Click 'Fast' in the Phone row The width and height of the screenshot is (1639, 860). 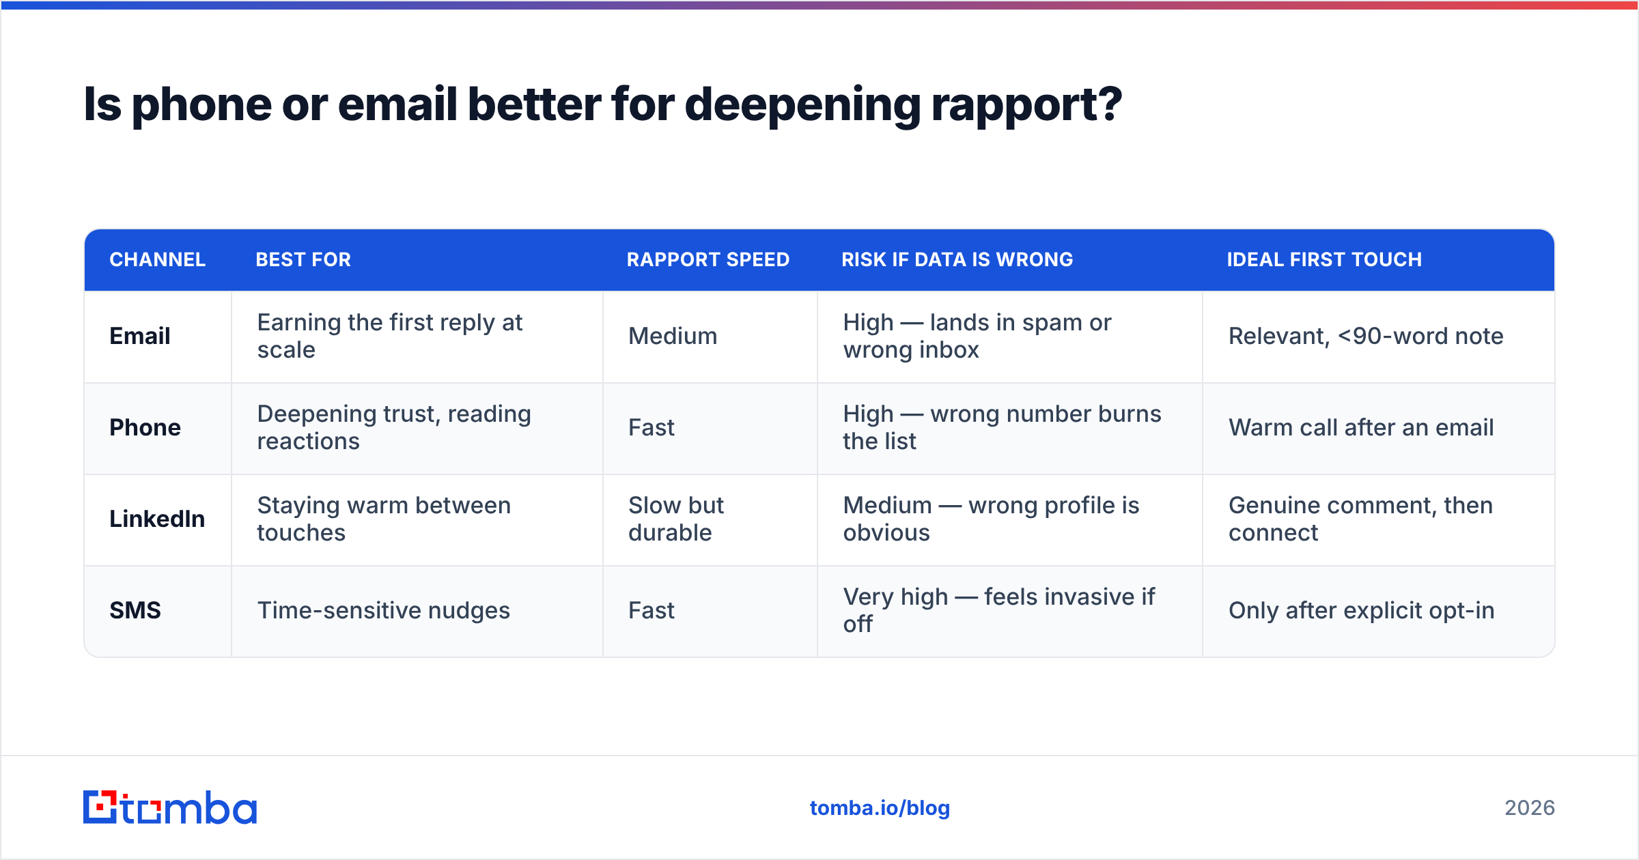click(710, 428)
